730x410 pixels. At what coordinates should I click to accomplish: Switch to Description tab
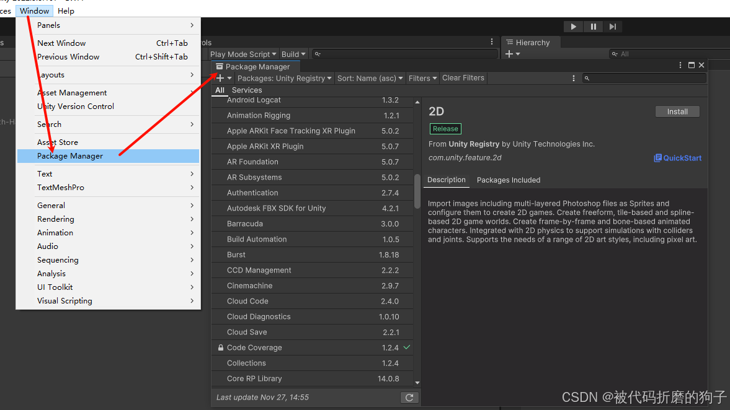pos(446,180)
